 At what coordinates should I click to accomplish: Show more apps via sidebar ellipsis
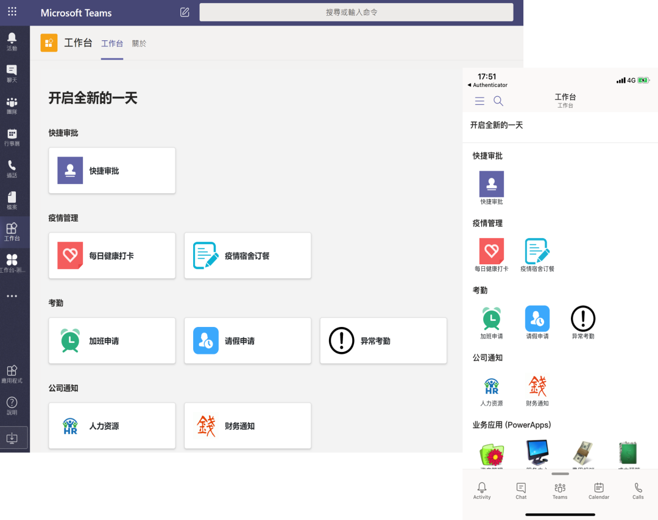12,296
